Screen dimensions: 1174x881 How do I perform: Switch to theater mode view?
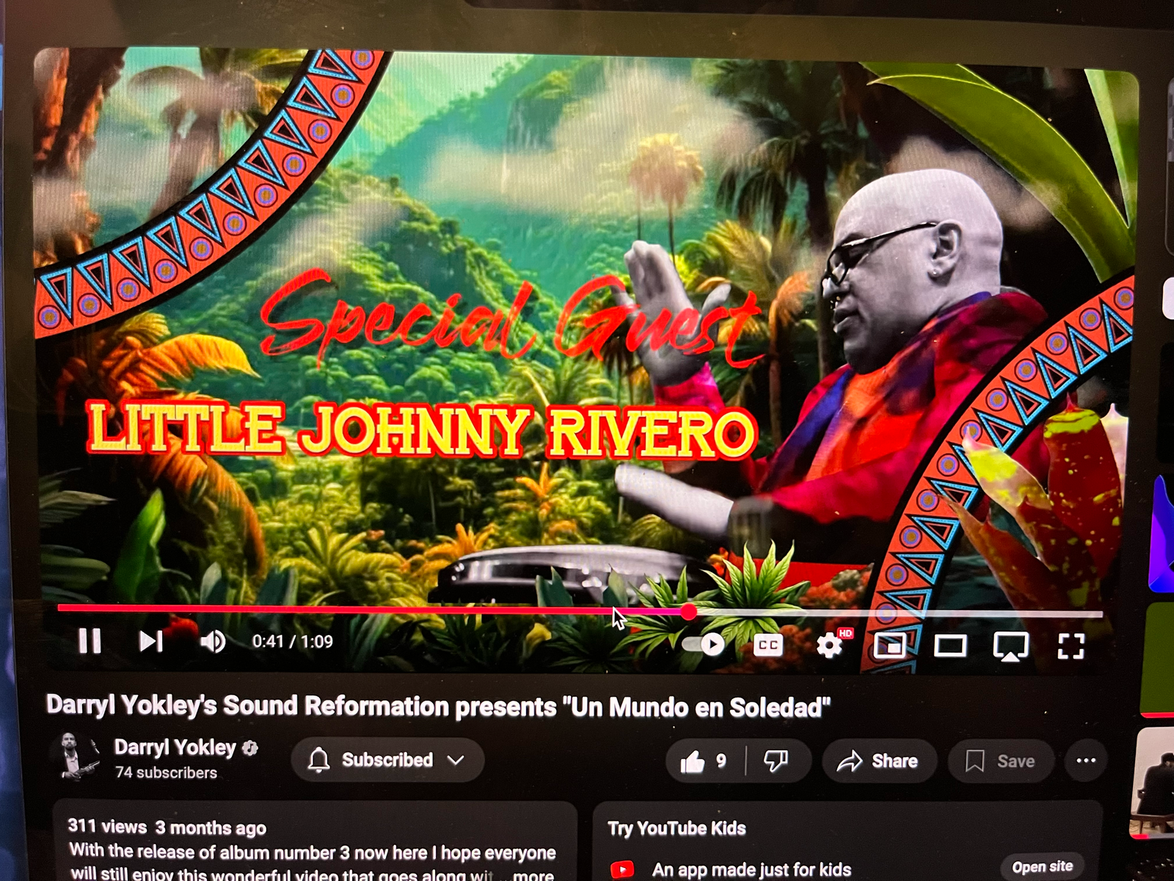point(949,646)
